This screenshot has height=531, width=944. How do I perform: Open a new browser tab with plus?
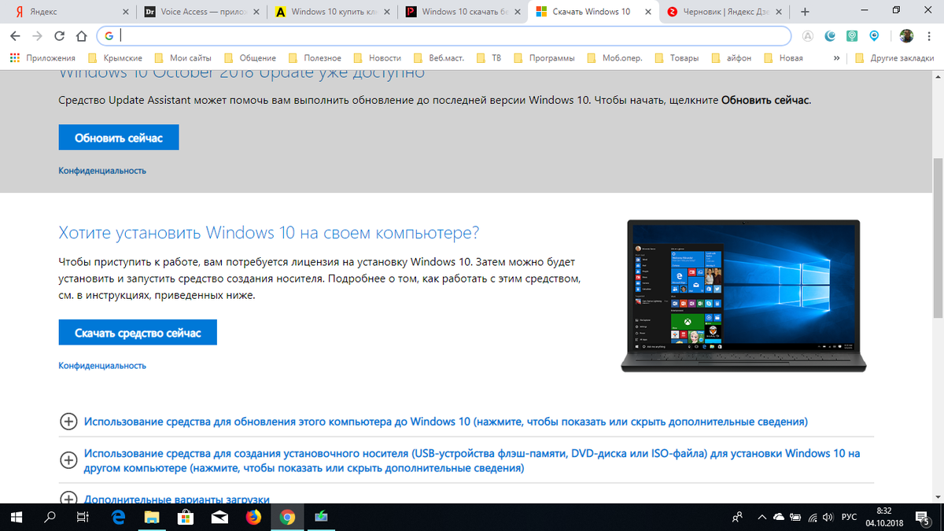pyautogui.click(x=806, y=12)
